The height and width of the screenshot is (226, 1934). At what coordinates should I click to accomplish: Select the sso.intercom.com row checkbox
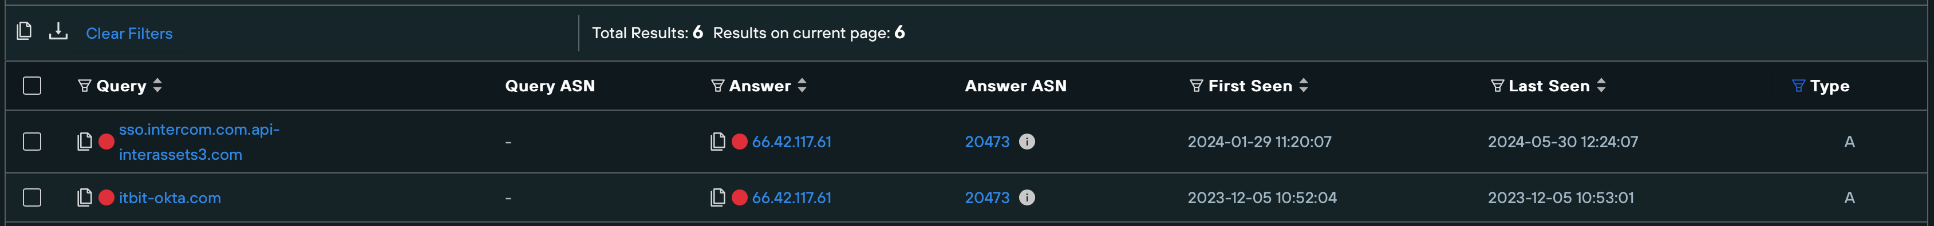point(31,142)
